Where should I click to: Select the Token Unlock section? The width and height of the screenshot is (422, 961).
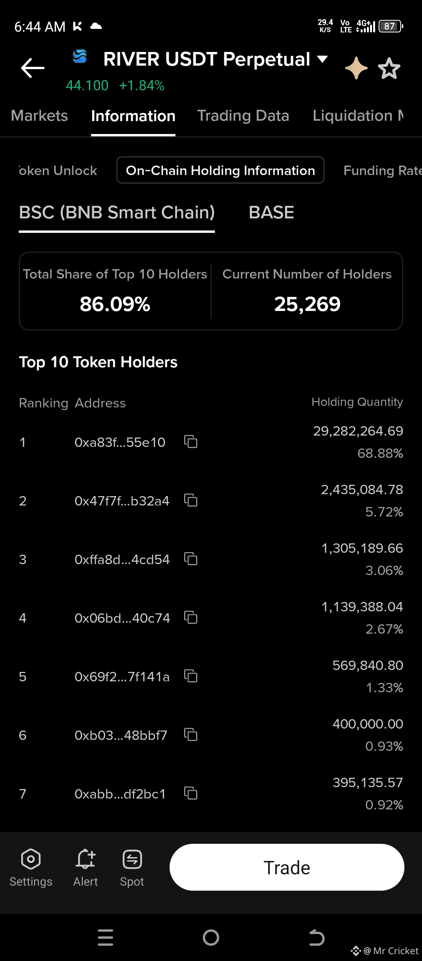point(58,170)
